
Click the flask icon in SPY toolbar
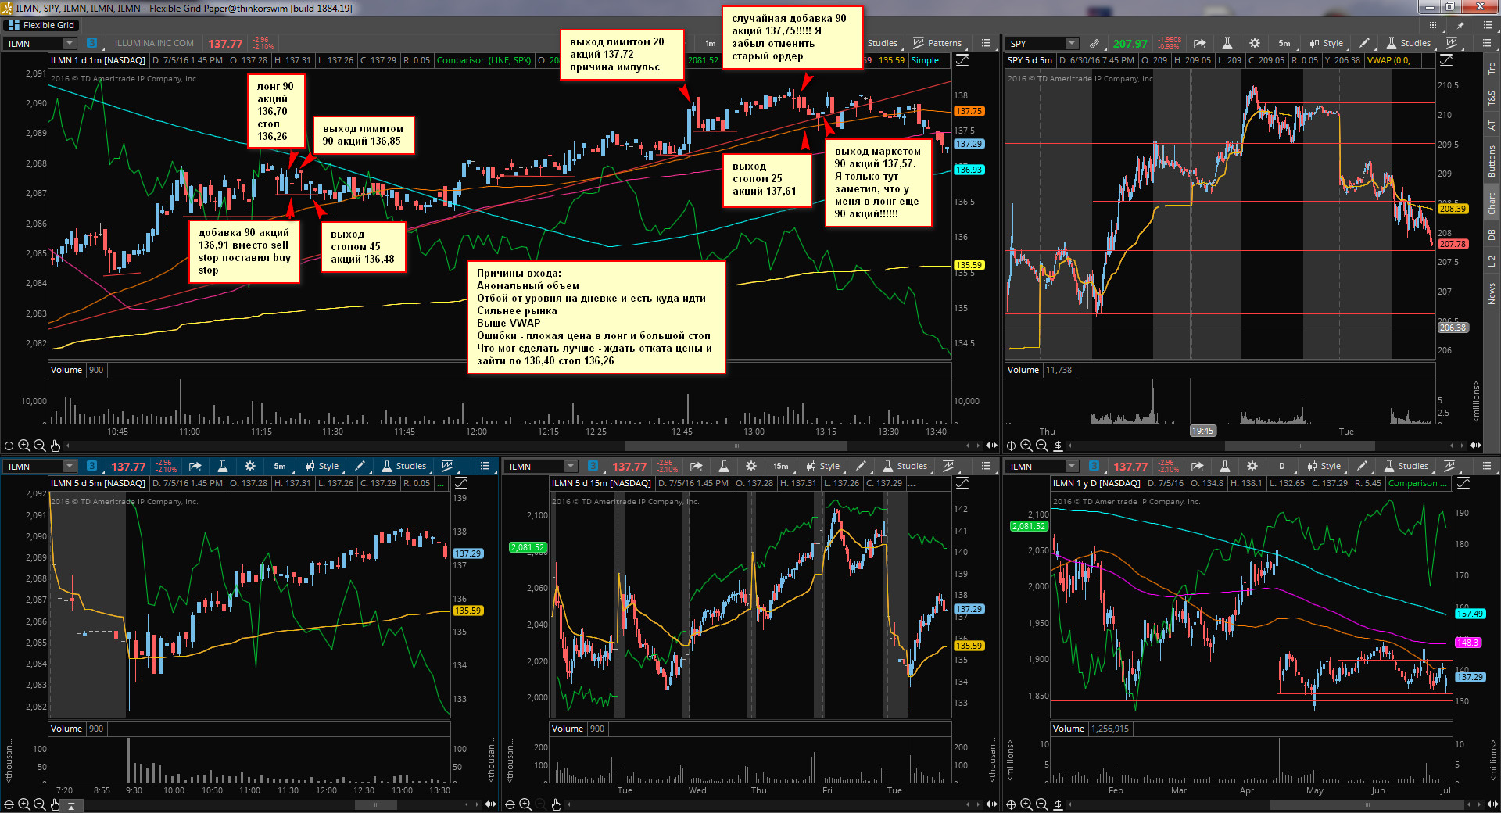click(x=1227, y=44)
